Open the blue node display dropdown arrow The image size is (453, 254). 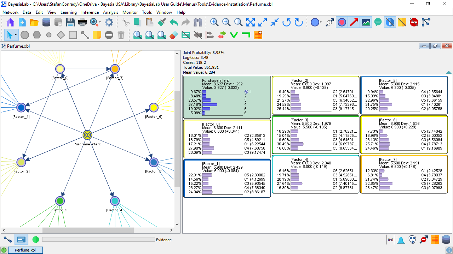coord(321,23)
